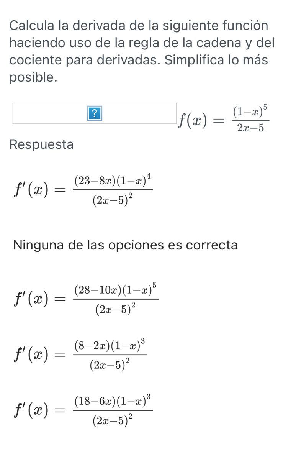Select the answer containing (8−2x)(1−x)³

tap(79, 353)
